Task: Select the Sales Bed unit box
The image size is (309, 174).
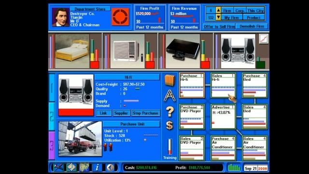Action: (254, 117)
